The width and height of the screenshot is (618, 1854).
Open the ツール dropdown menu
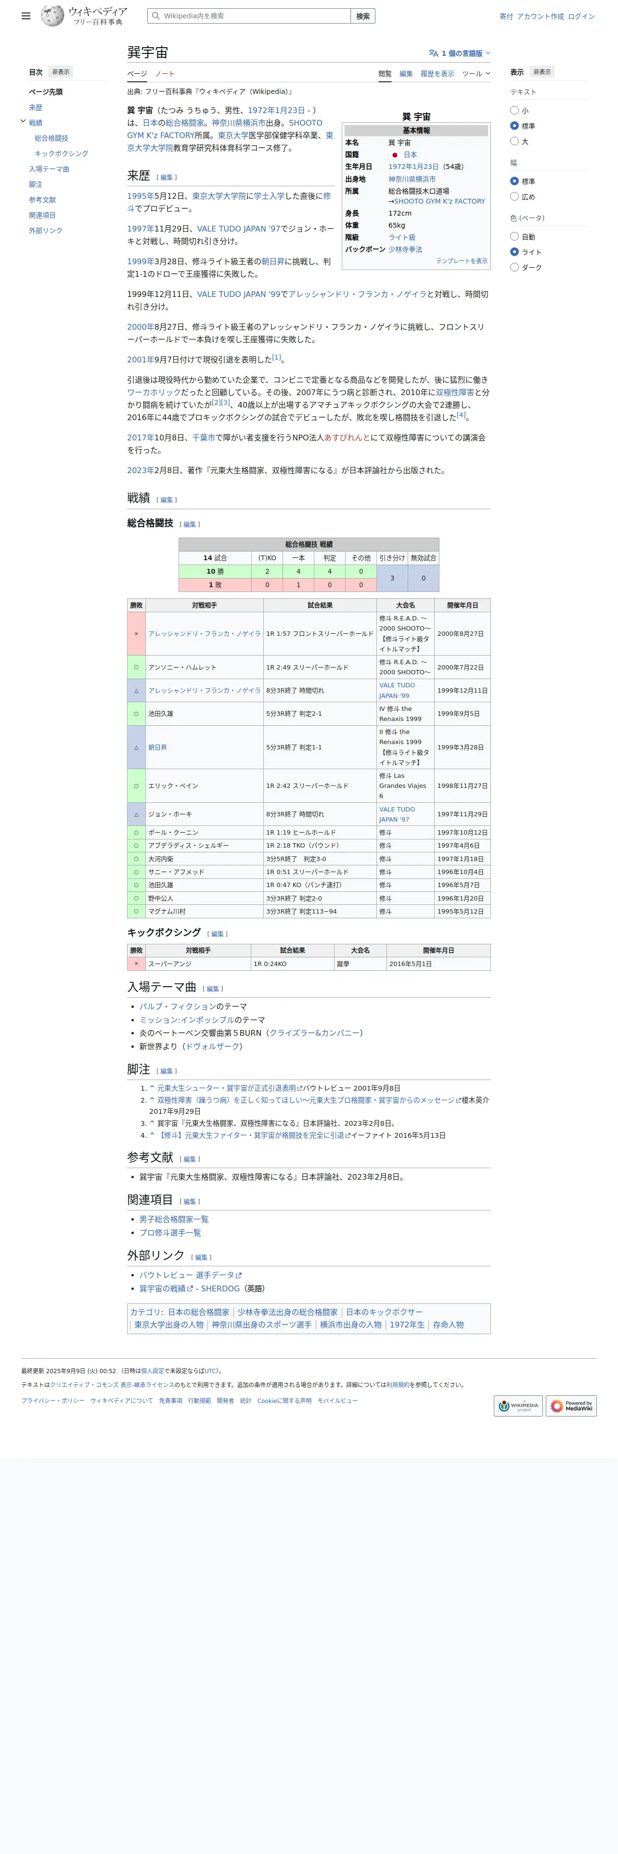[x=476, y=74]
